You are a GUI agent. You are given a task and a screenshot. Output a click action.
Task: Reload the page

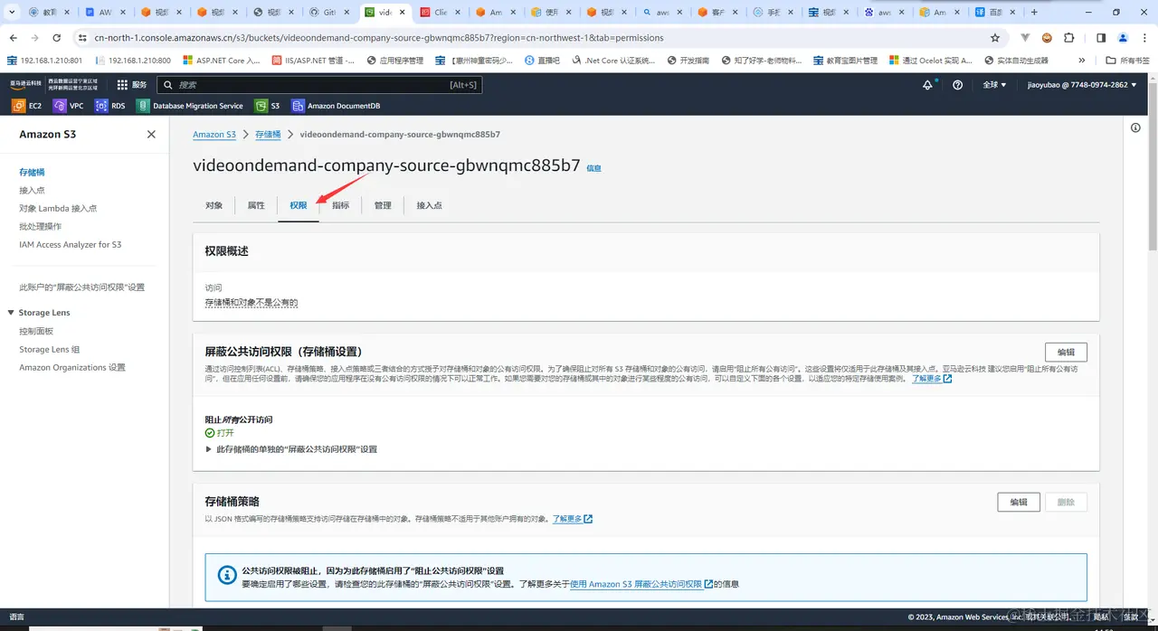tap(57, 38)
